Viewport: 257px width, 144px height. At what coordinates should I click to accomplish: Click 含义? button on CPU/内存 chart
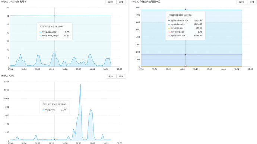[x=111, y=2]
